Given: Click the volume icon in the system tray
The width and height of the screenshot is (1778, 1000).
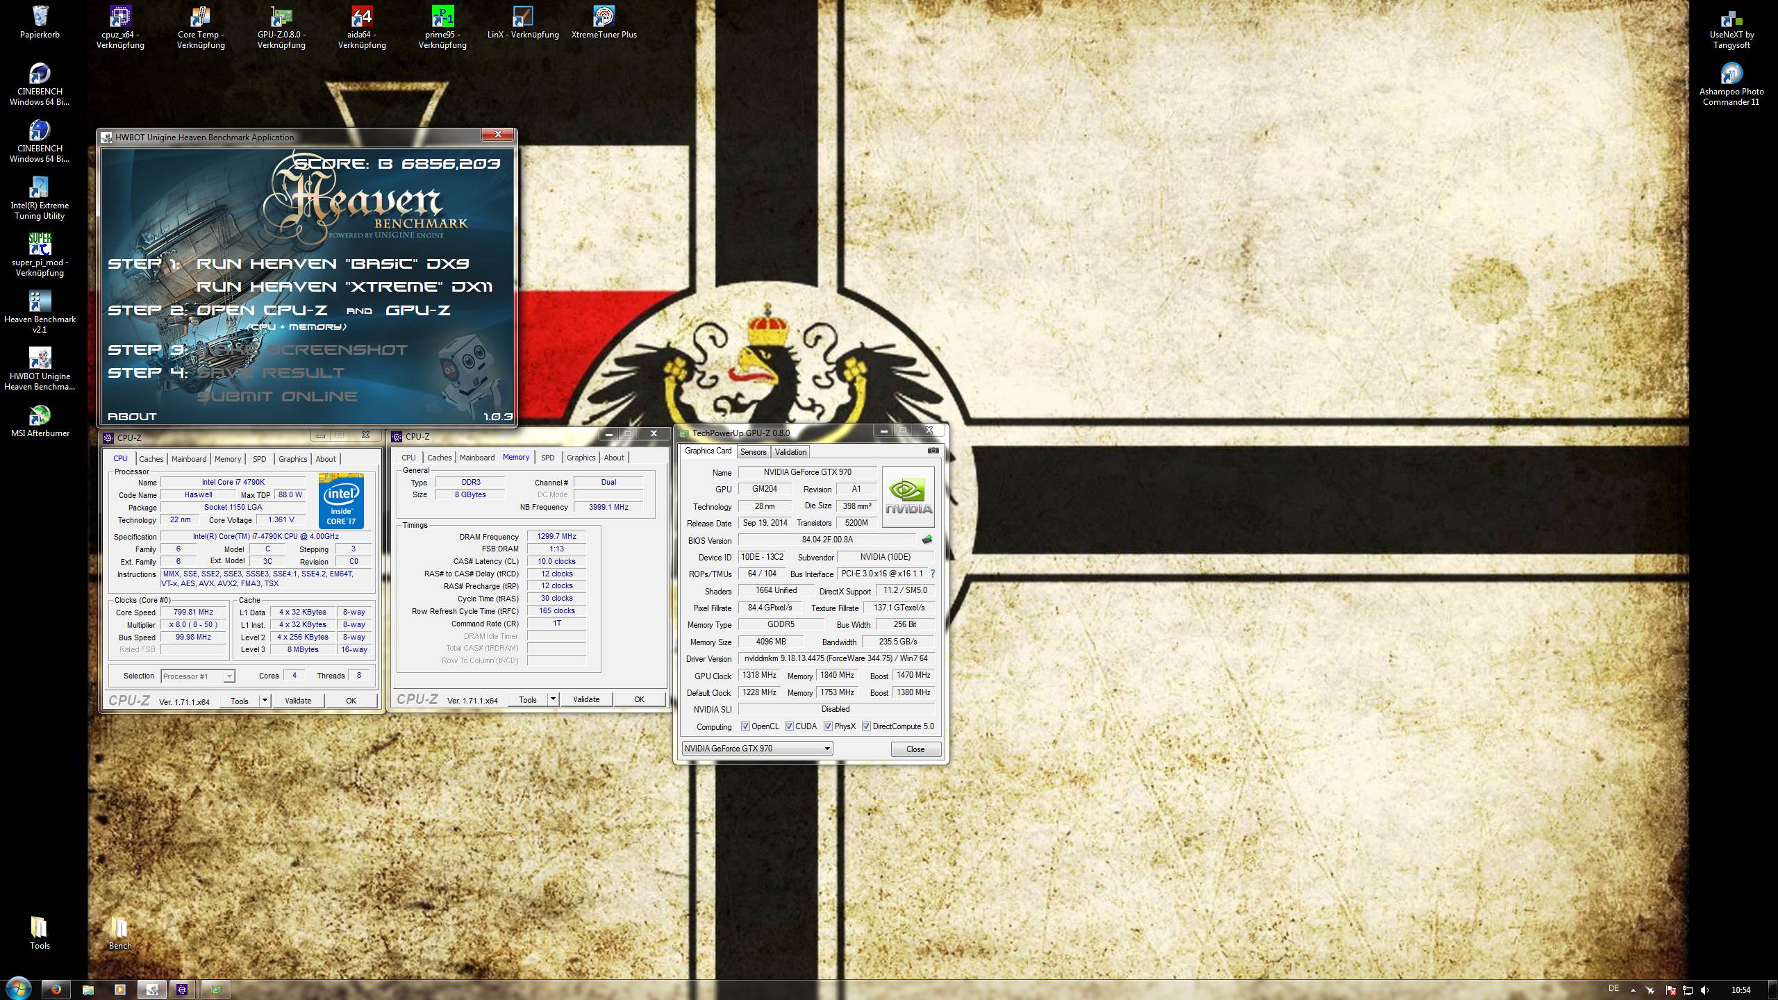Looking at the screenshot, I should (1705, 990).
